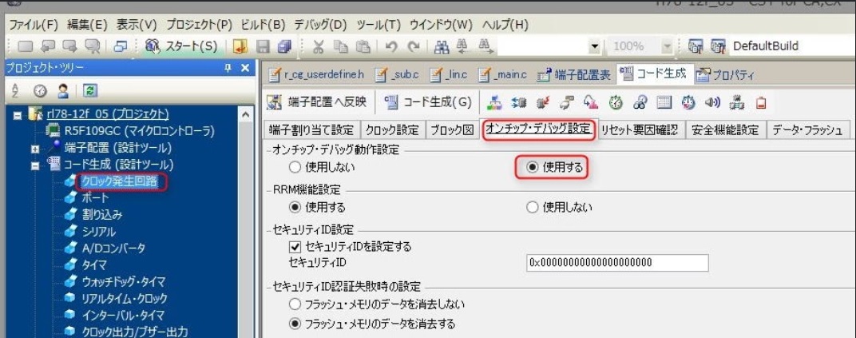Click the 端子配置へ反映 button
This screenshot has width=856, height=338.
click(x=316, y=102)
